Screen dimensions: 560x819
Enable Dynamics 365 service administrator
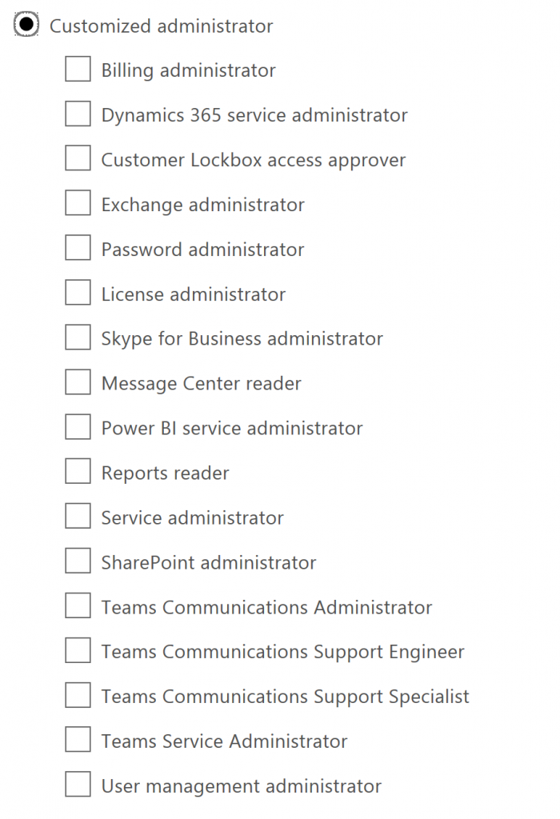pos(78,114)
